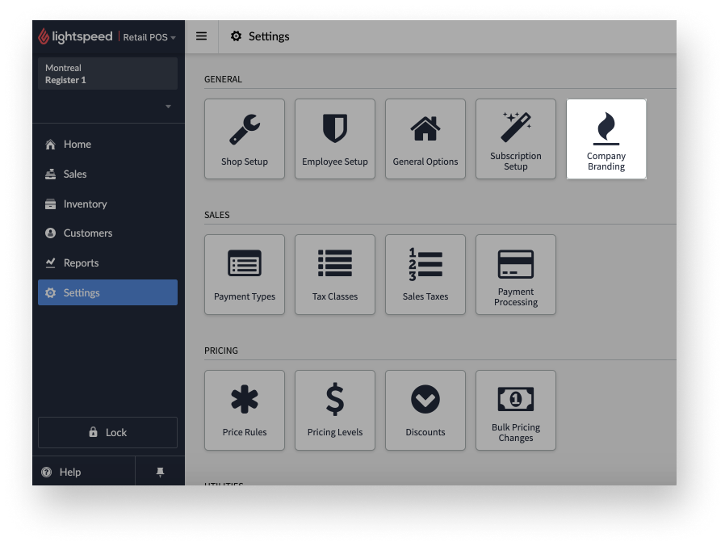Viewport: 725px width, 546px height.
Task: Open the Sales Taxes numbered list tile
Action: (425, 275)
